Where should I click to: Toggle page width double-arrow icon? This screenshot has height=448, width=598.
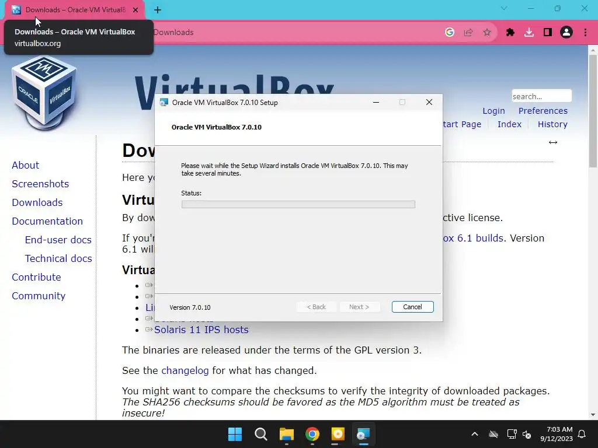tap(553, 142)
